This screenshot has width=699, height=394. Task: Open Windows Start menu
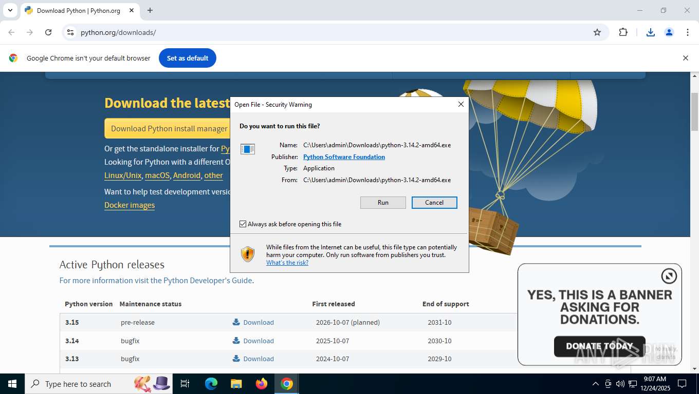point(12,384)
